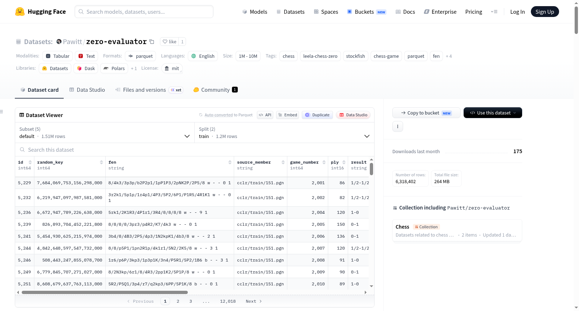The height and width of the screenshot is (311, 579).
Task: Sort by the random_key column
Action: [x=101, y=162]
